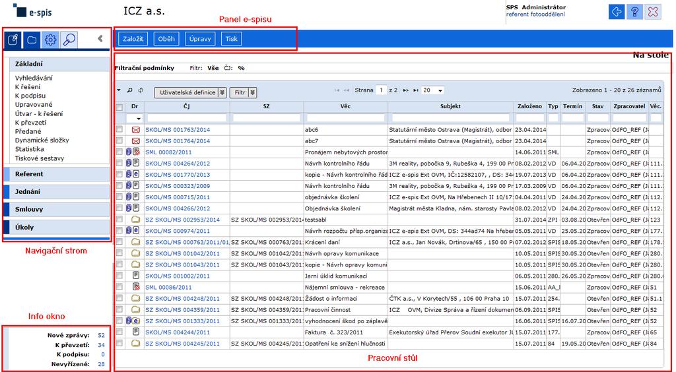This screenshot has width=676, height=372.
Task: Click the folder icon in row SZ SKOL/MS 001042/2011
Action: (x=136, y=253)
